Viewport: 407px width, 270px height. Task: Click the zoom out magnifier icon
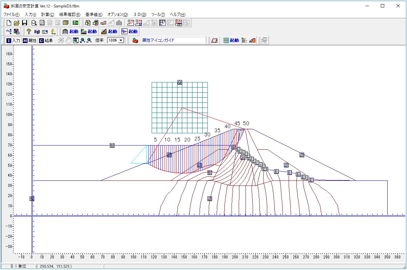[x=89, y=40]
